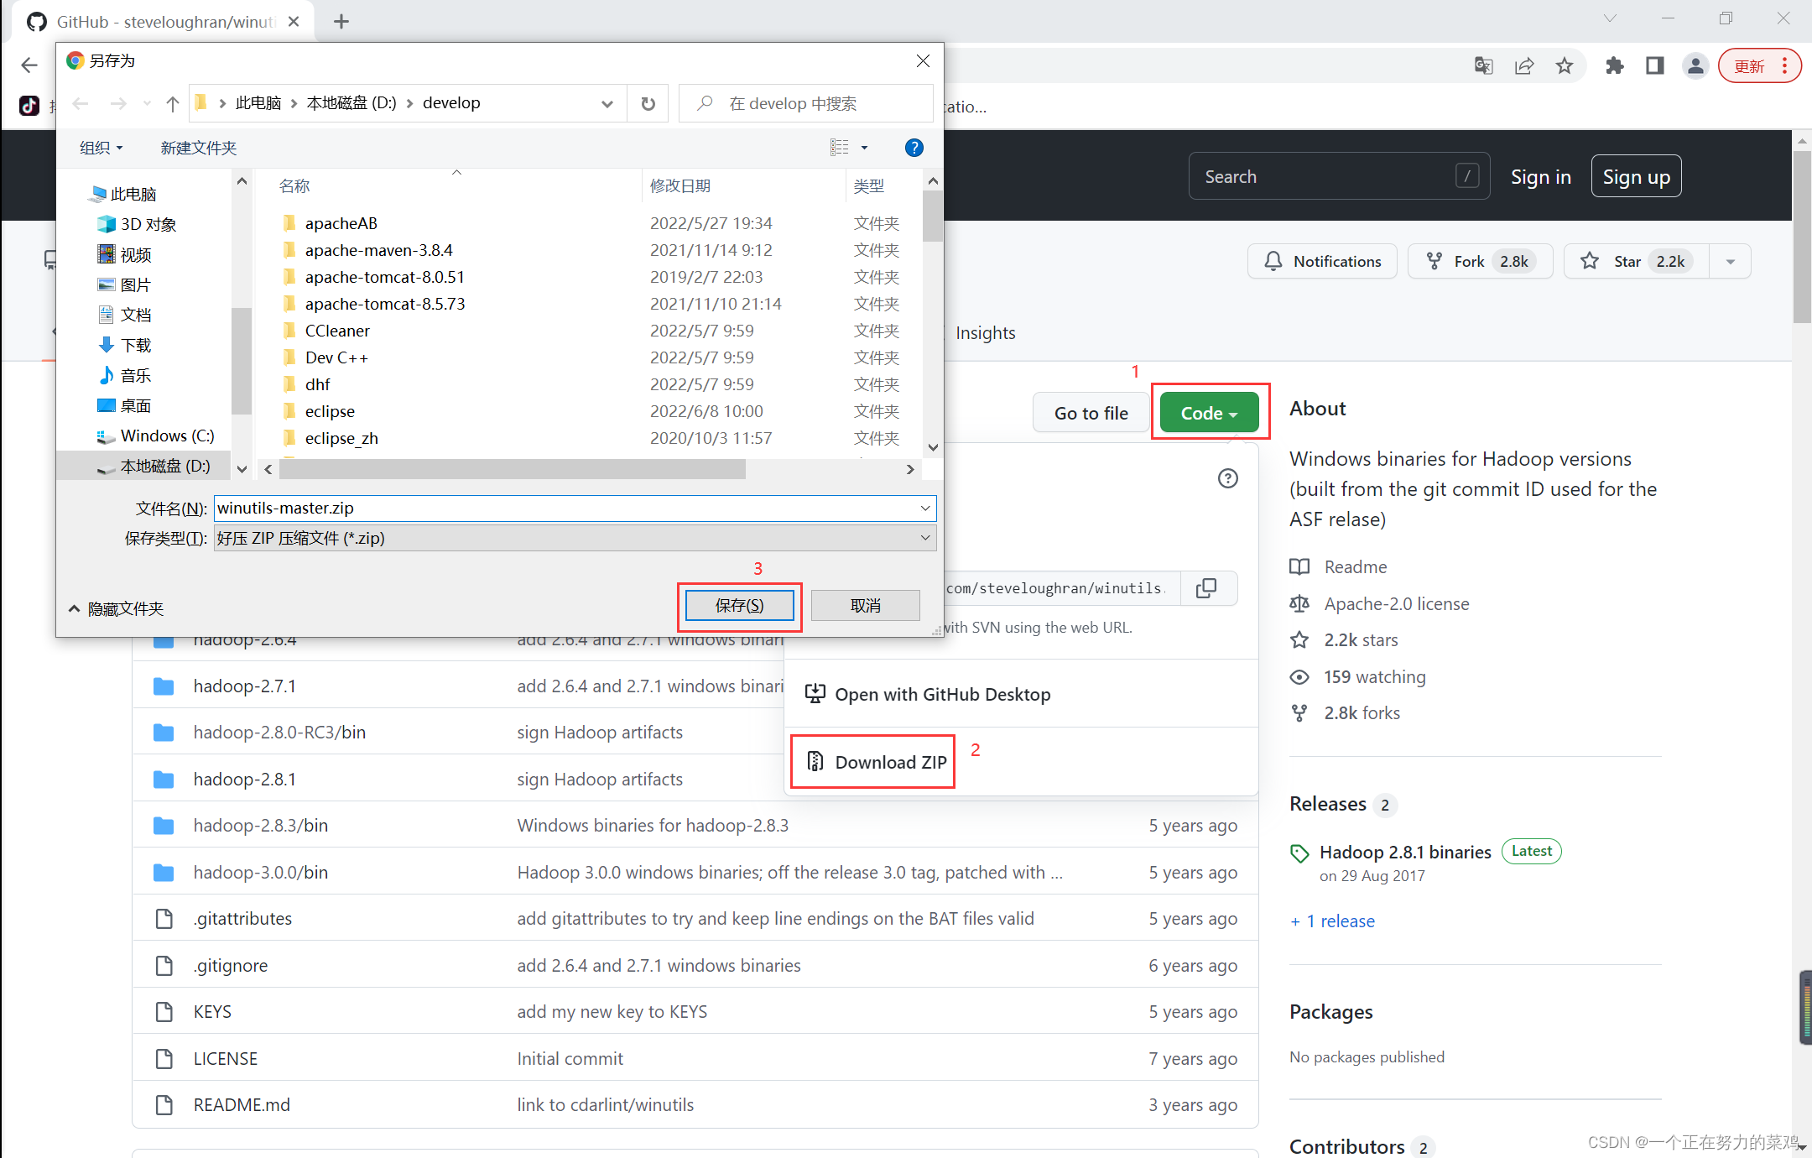Open help icon in Save As dialog toolbar
1812x1158 pixels.
coord(914,148)
